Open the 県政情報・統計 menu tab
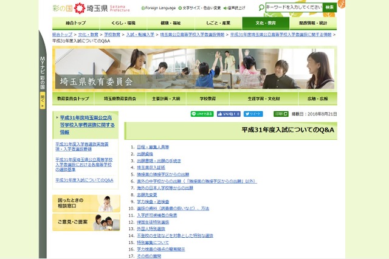Image resolution: width=389 pixels, height=259 pixels. pyautogui.click(x=313, y=23)
